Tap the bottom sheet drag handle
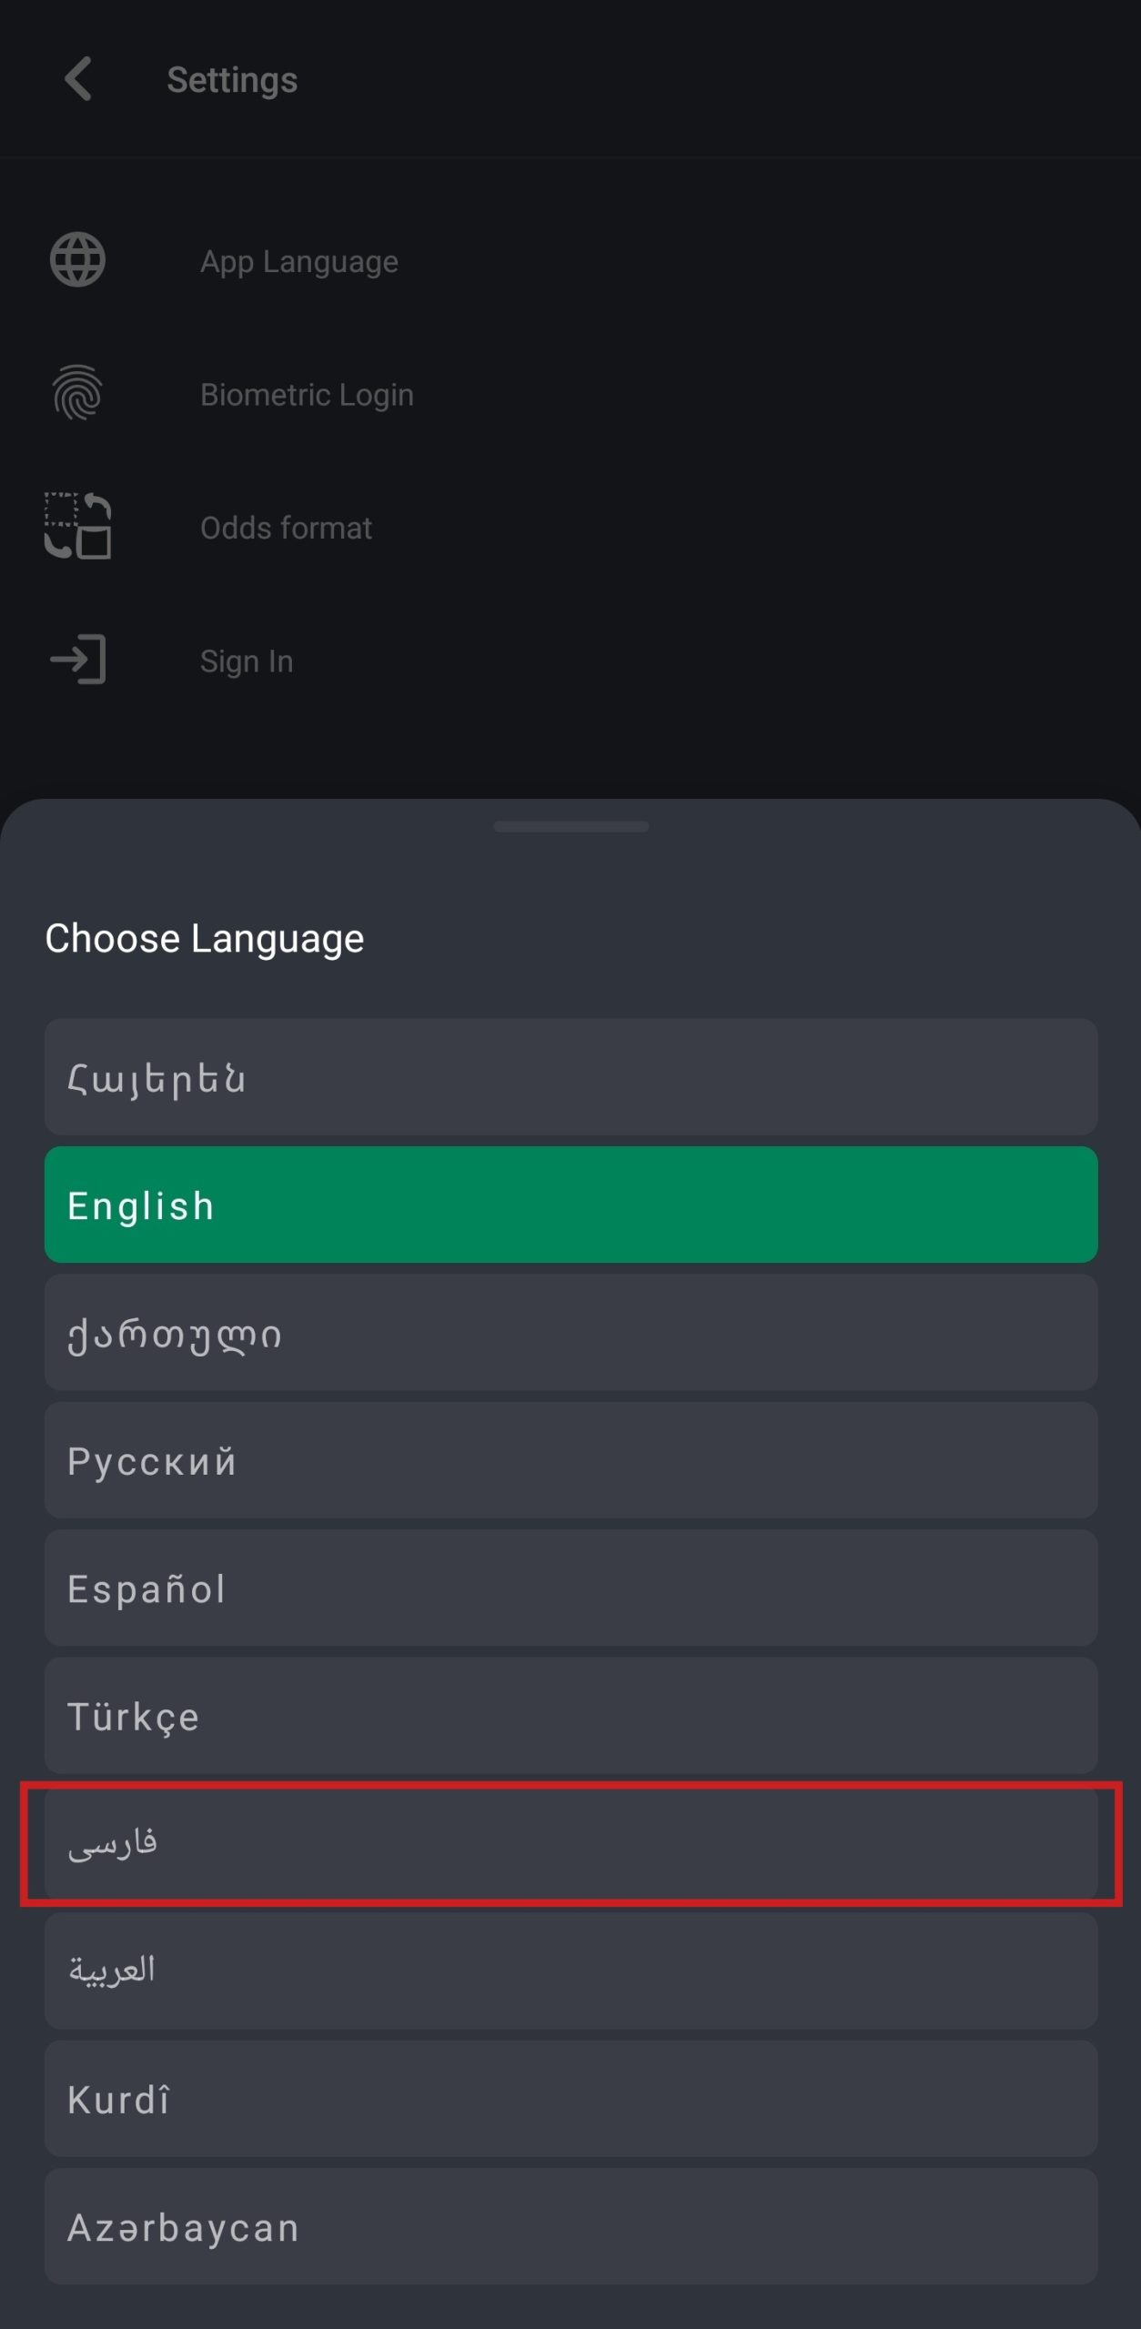Screen dimensions: 1141x2329 (x=570, y=826)
